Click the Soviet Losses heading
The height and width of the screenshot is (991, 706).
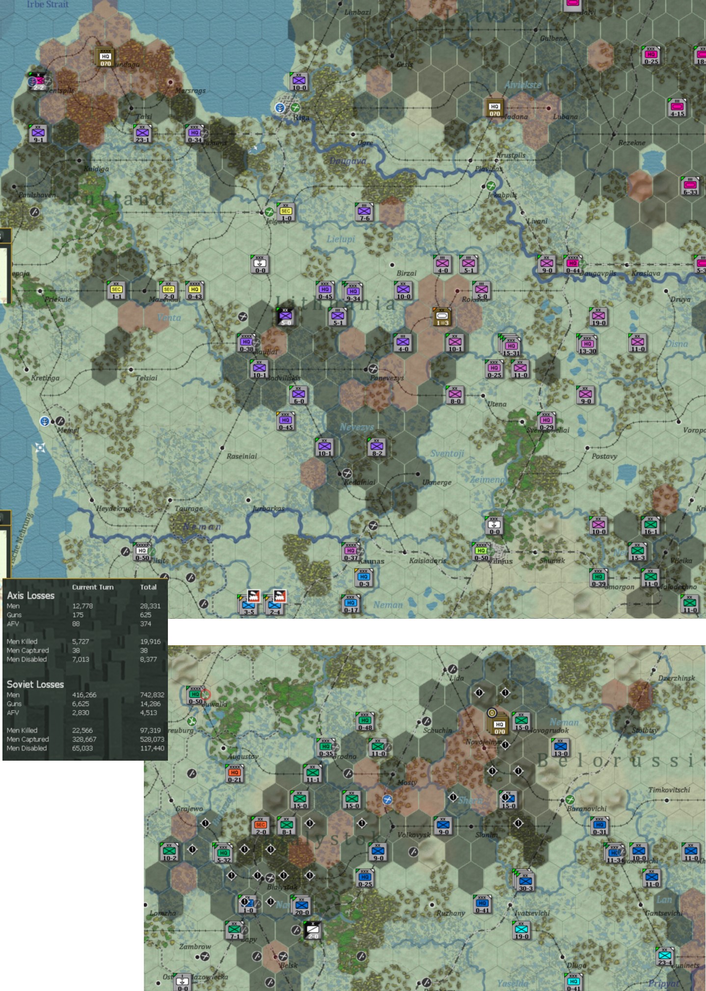click(35, 685)
